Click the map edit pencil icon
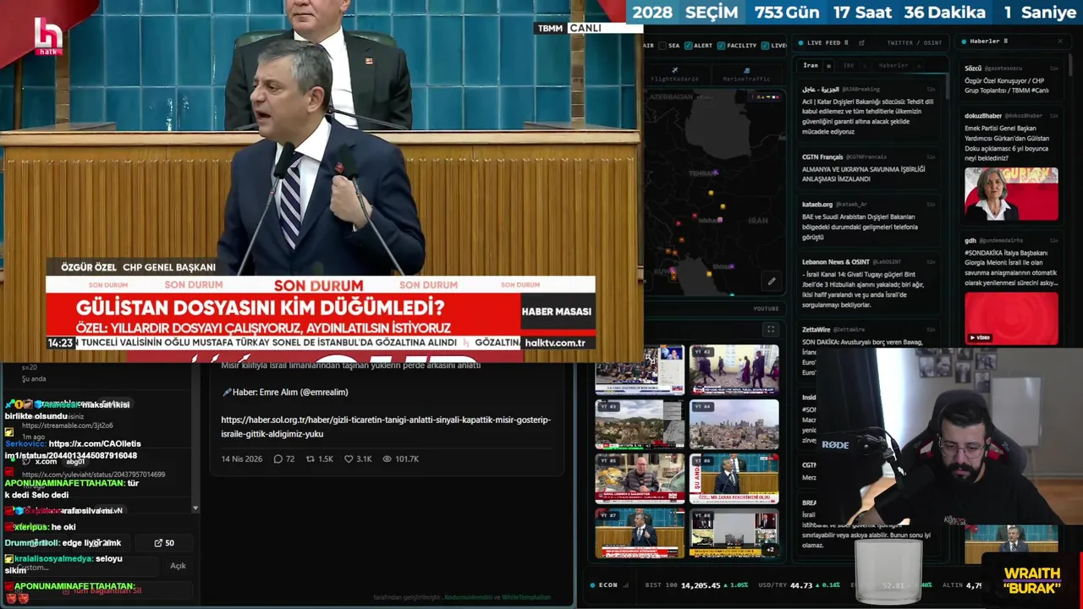 coord(771,281)
